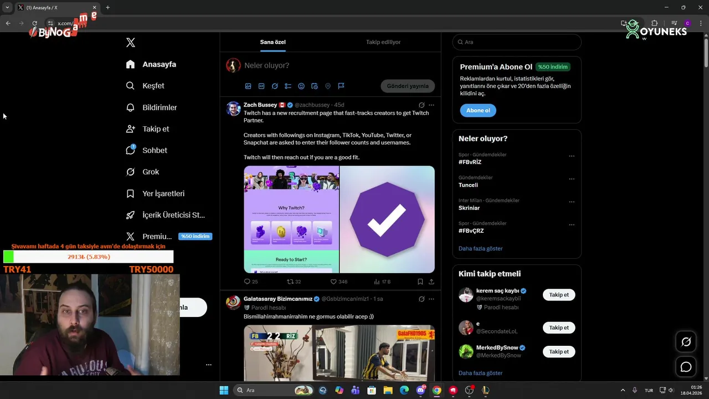This screenshot has height=399, width=709.
Task: Add media image to the new post
Action: click(248, 86)
